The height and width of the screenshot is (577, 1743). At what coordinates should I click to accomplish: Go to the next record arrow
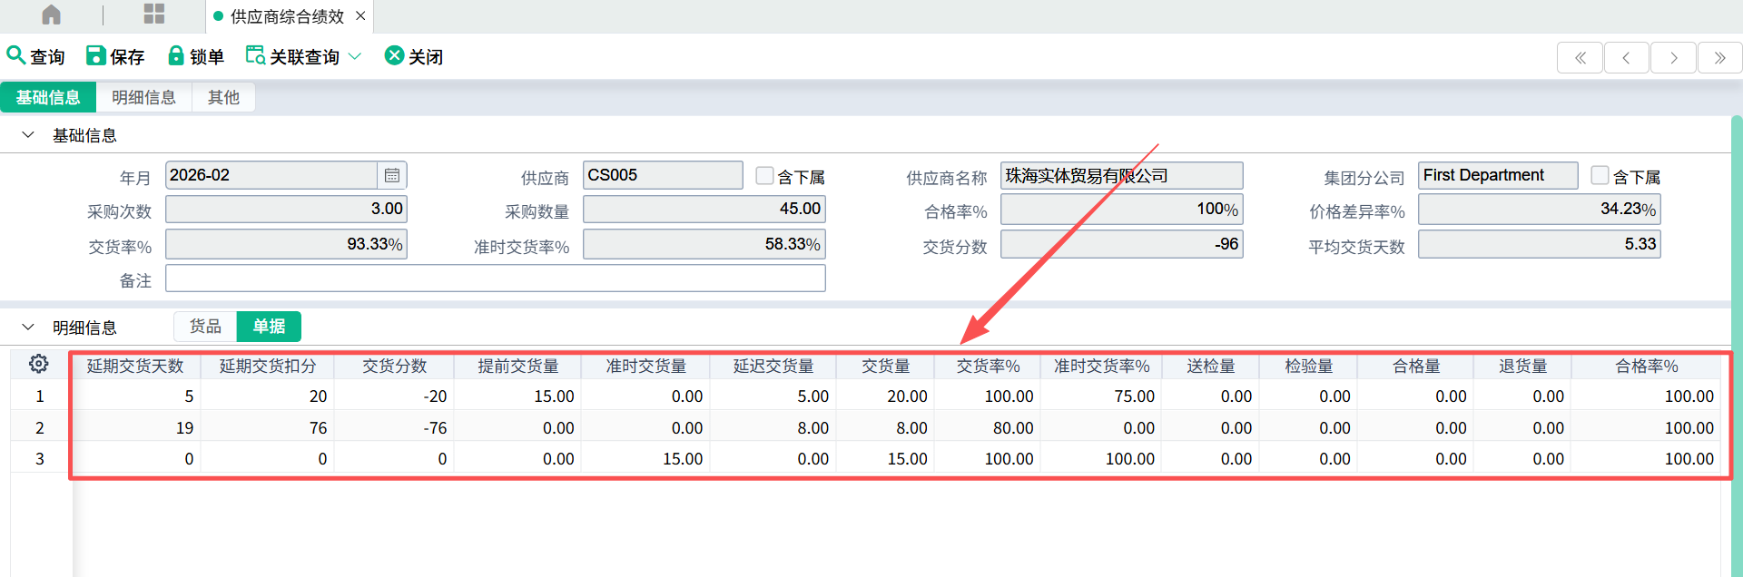1673,58
